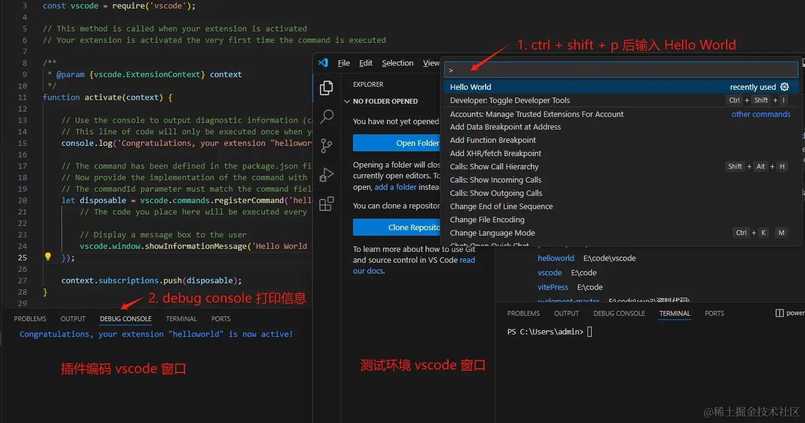The width and height of the screenshot is (805, 423).
Task: Open View menu in test window
Action: (x=431, y=63)
